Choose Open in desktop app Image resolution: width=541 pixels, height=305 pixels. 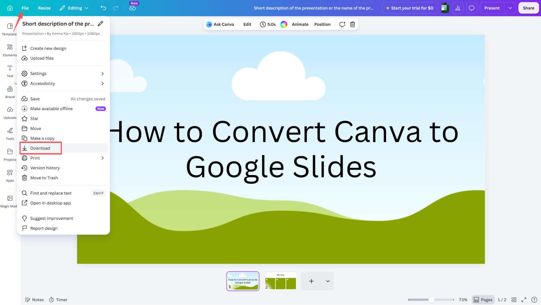(x=64, y=203)
